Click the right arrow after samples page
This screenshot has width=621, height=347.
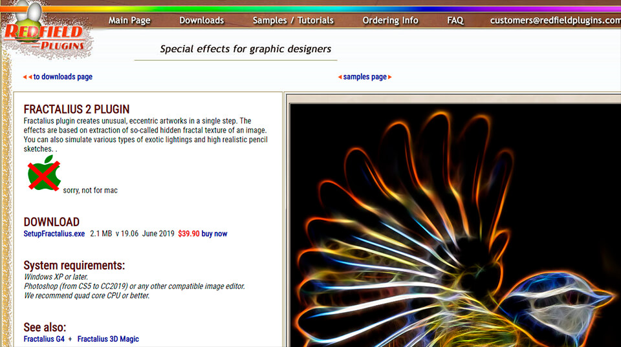389,77
